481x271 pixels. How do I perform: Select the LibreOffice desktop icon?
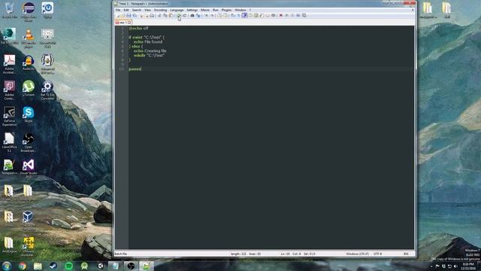pyautogui.click(x=9, y=142)
